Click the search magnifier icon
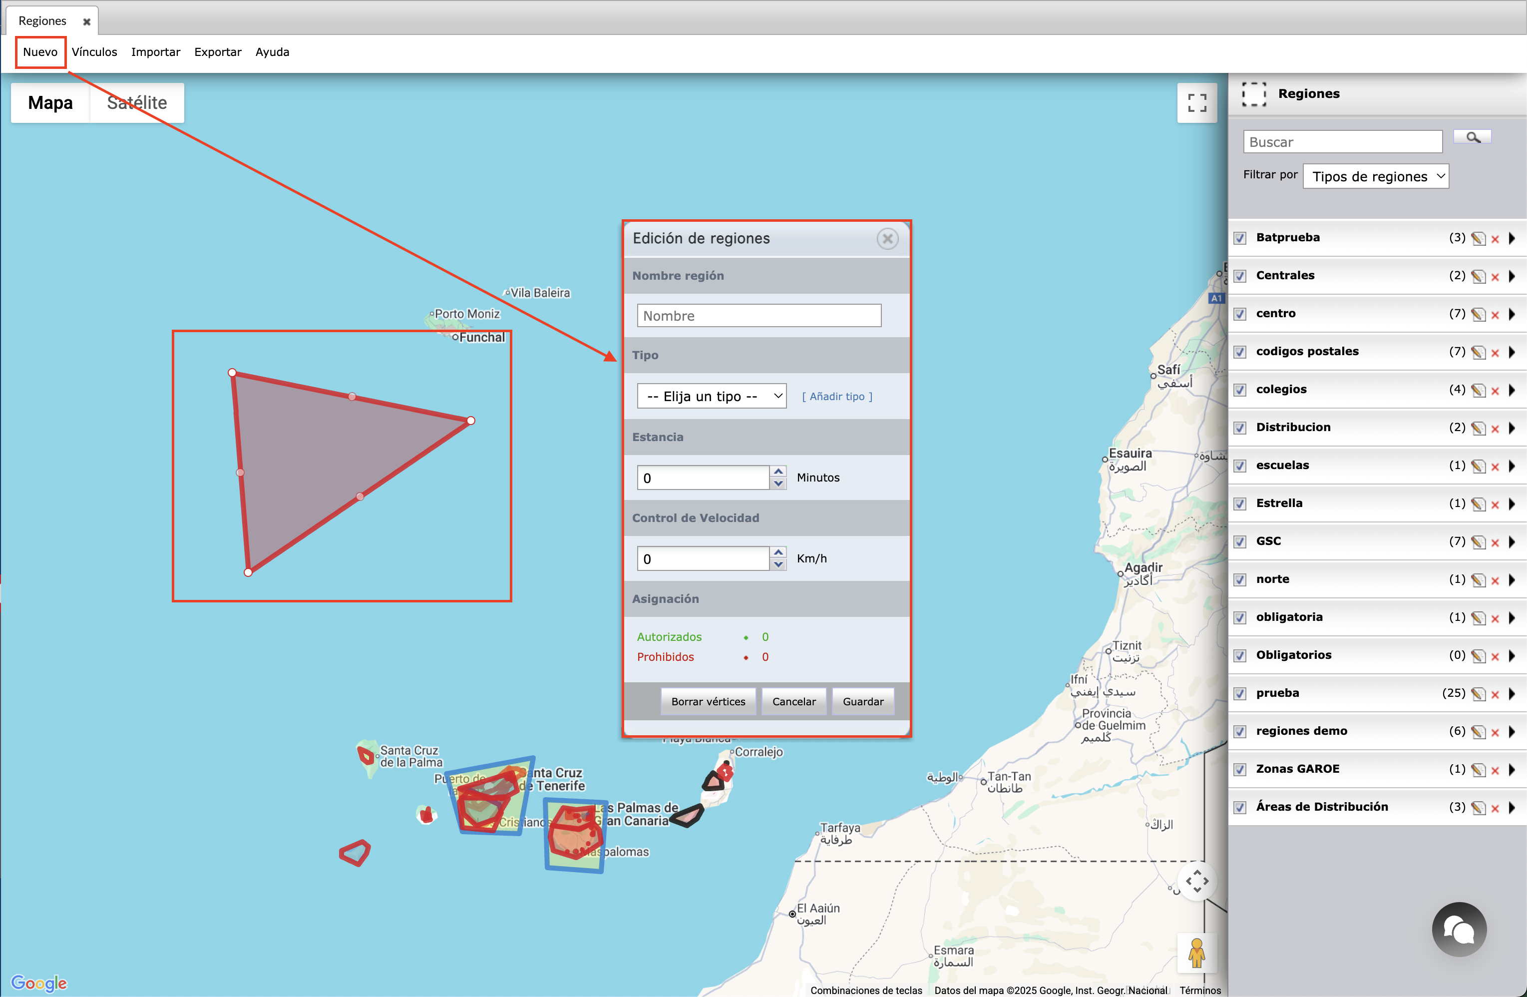This screenshot has width=1527, height=997. point(1473,137)
